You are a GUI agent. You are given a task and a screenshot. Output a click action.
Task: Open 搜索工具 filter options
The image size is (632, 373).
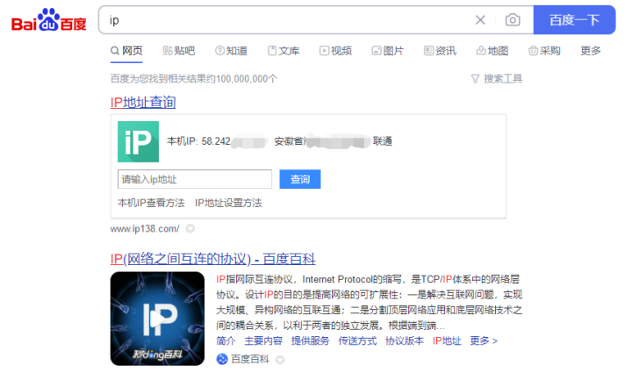[497, 78]
